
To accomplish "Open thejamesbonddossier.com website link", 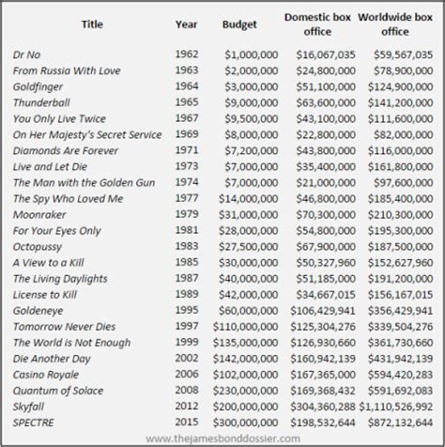I will pyautogui.click(x=222, y=439).
